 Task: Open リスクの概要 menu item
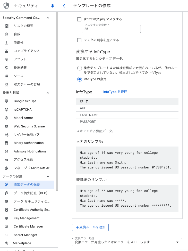coord(27,26)
